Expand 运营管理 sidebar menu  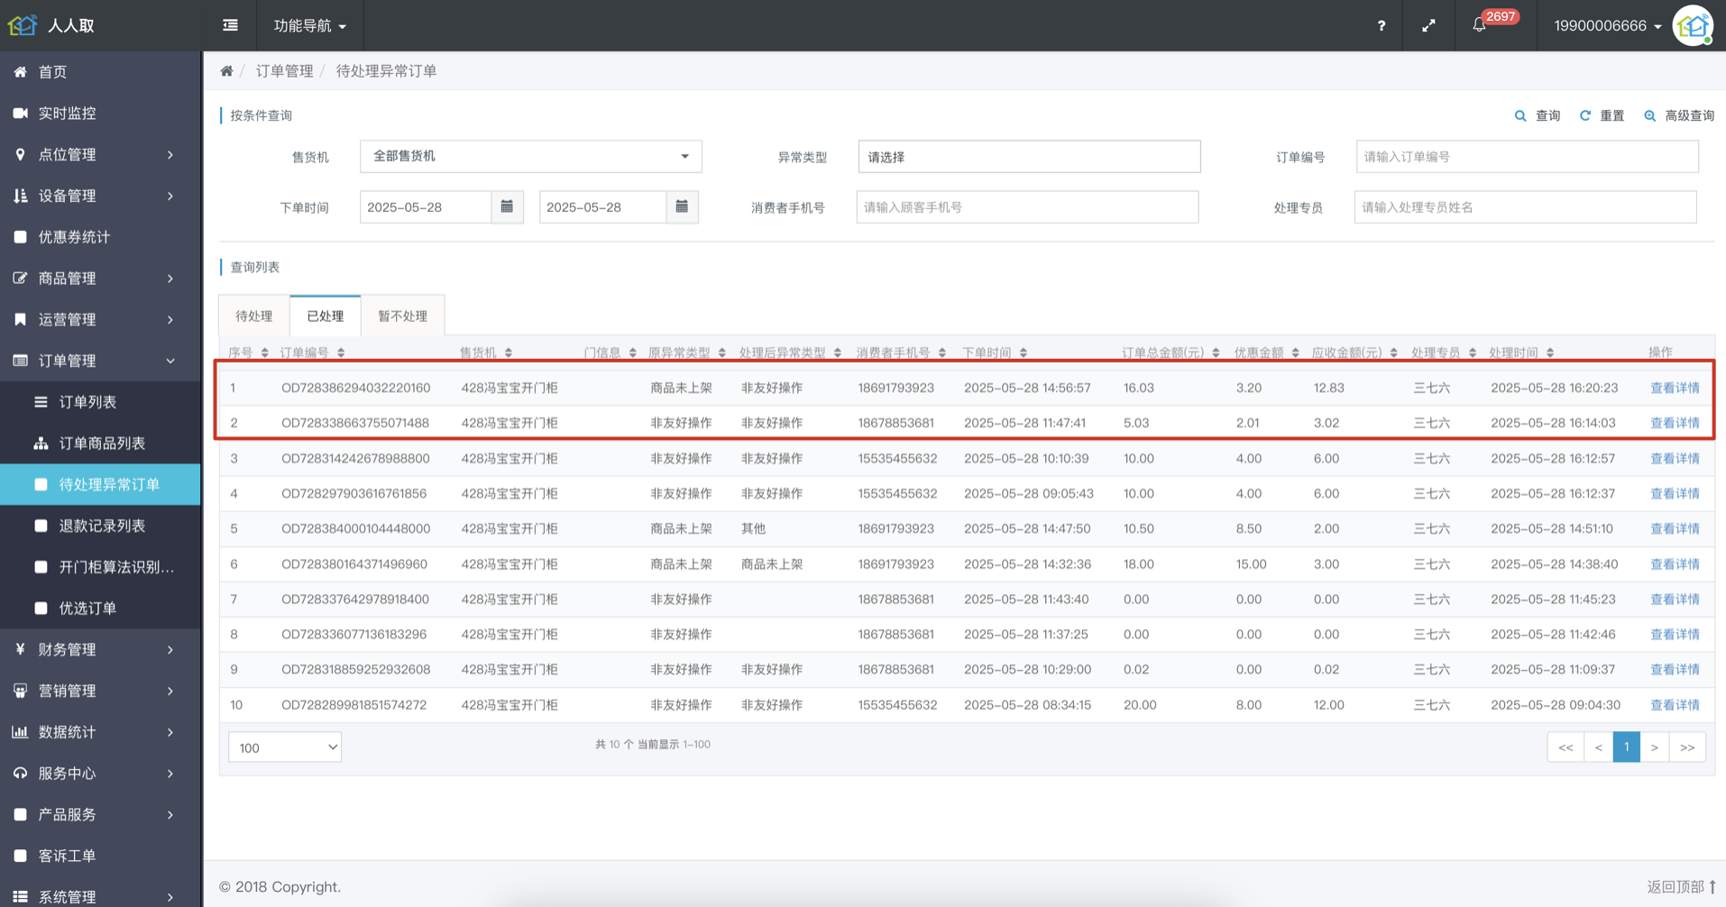[x=100, y=320]
